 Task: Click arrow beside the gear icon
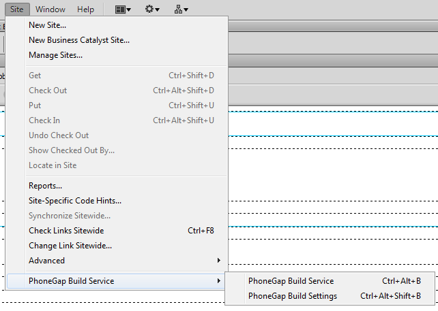click(x=158, y=10)
